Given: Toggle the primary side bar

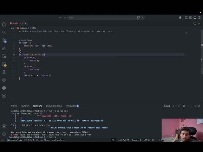Looking at the screenshot, I should tap(191, 18).
